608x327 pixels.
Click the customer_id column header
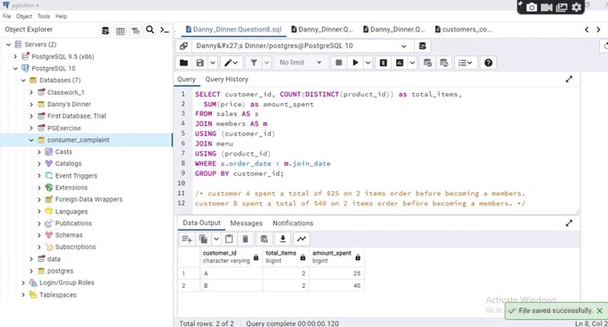click(x=231, y=257)
